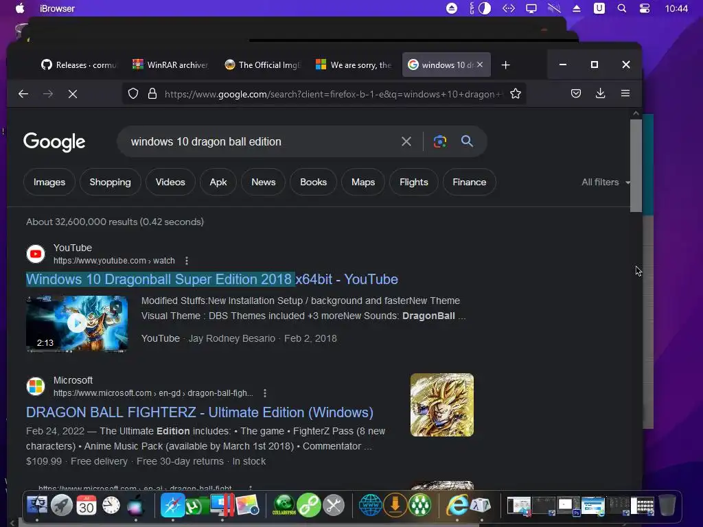Focus the URL address bar
This screenshot has height=527, width=703.
pyautogui.click(x=333, y=94)
